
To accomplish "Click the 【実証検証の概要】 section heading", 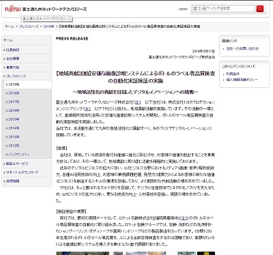I will coord(71,211).
